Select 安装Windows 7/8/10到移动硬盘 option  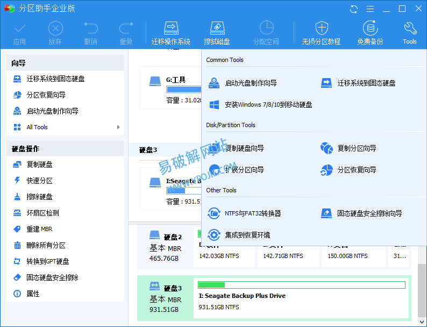(268, 105)
